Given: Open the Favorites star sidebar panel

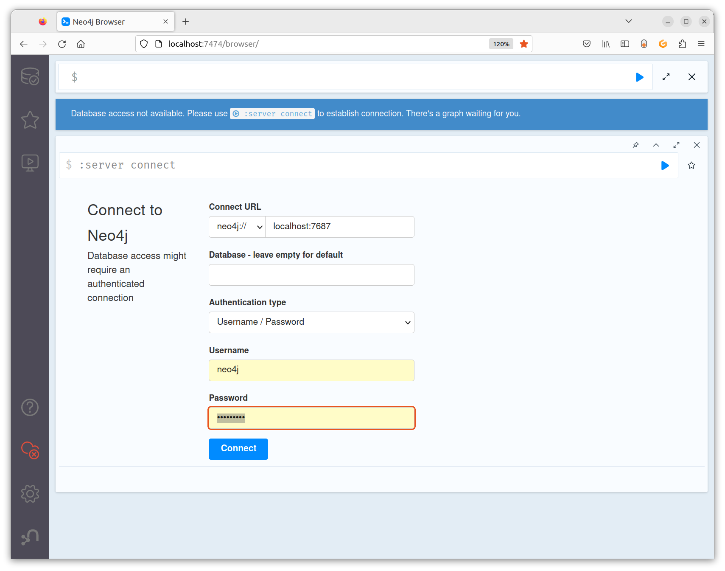Looking at the screenshot, I should point(30,120).
